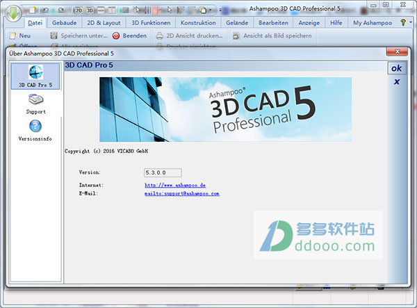Click the 3D CAD Pro 5 dialog heading
This screenshot has height=308, width=417.
tap(89, 65)
